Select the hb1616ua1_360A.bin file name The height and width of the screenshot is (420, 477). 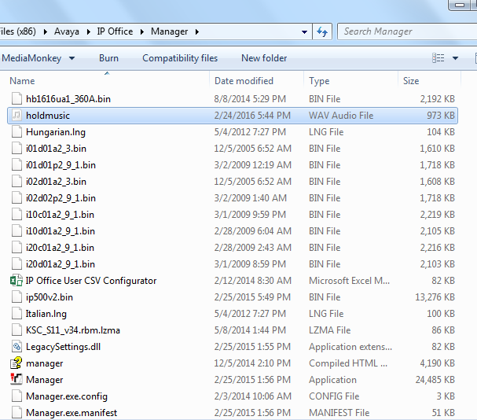pyautogui.click(x=68, y=99)
